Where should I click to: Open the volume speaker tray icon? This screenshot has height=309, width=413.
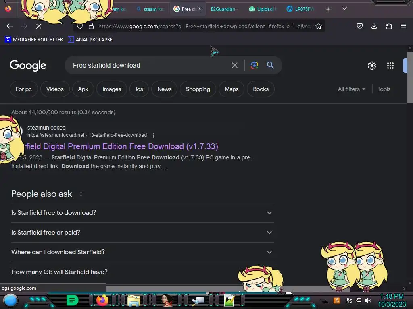pyautogui.click(x=368, y=300)
